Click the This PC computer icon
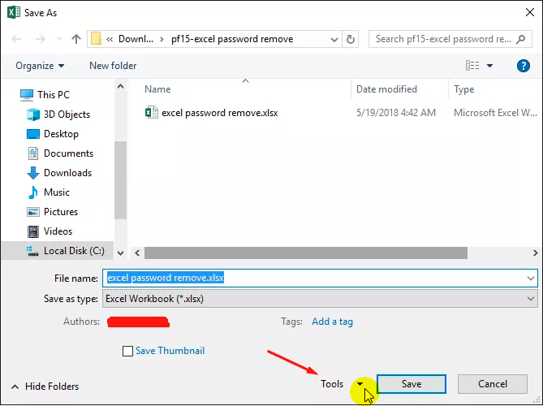 (27, 95)
